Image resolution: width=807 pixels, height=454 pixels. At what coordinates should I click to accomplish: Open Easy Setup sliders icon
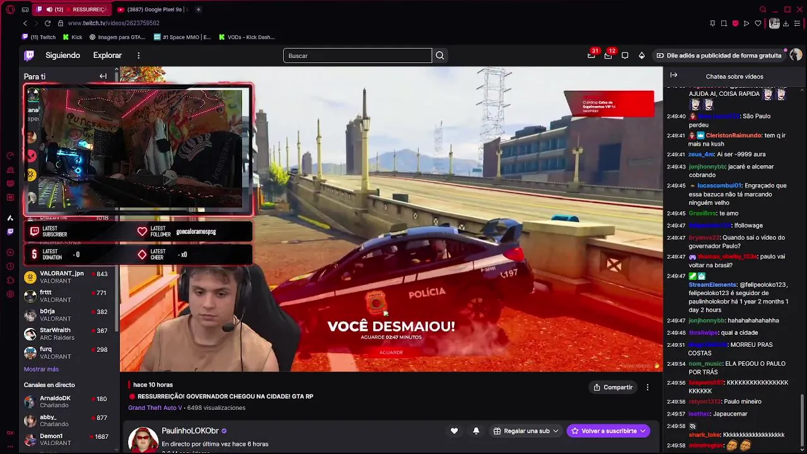[x=798, y=23]
